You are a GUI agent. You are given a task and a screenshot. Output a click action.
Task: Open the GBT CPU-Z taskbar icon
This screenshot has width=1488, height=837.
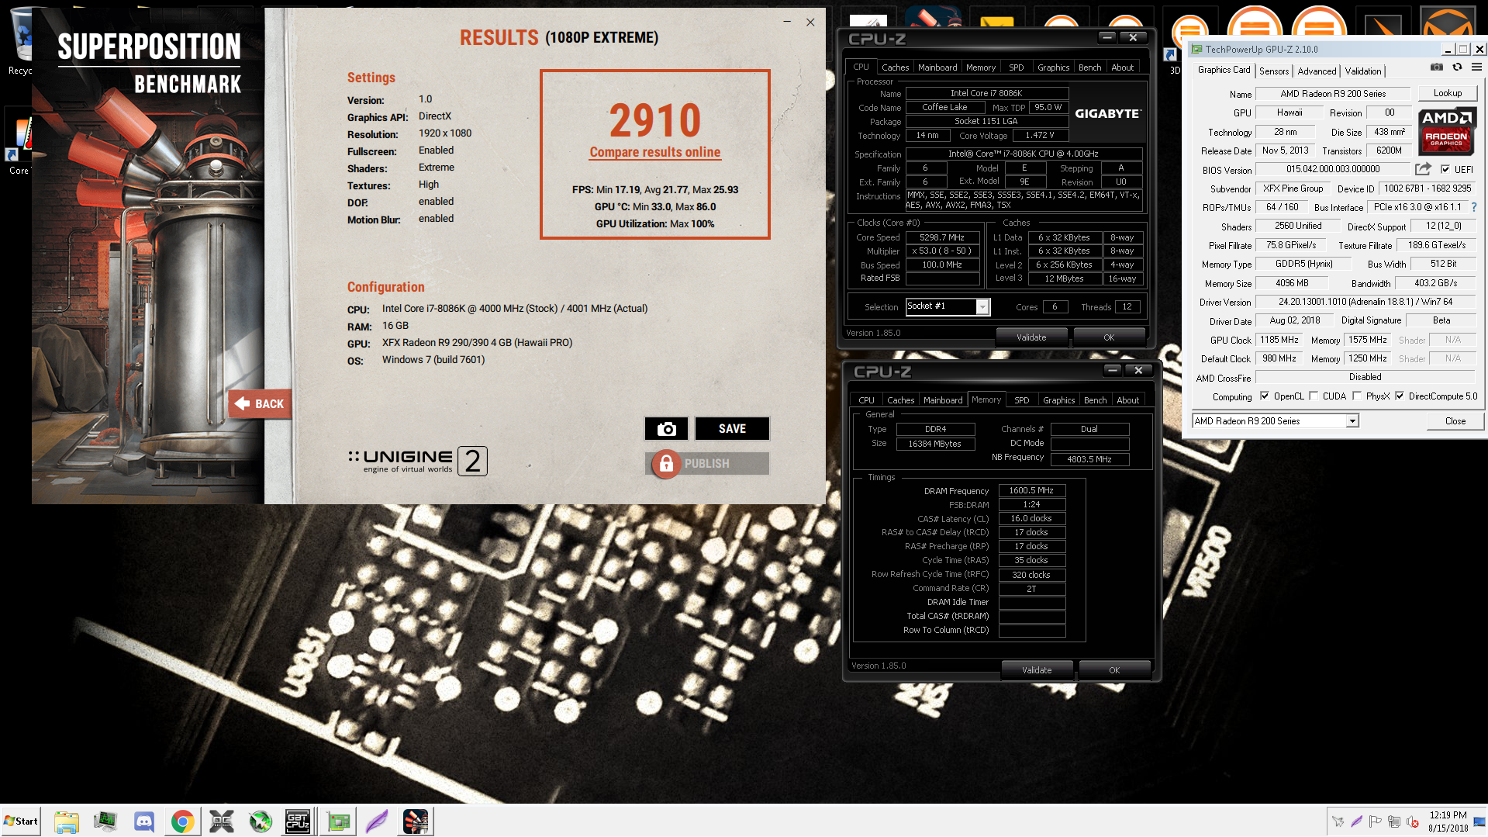tap(298, 821)
